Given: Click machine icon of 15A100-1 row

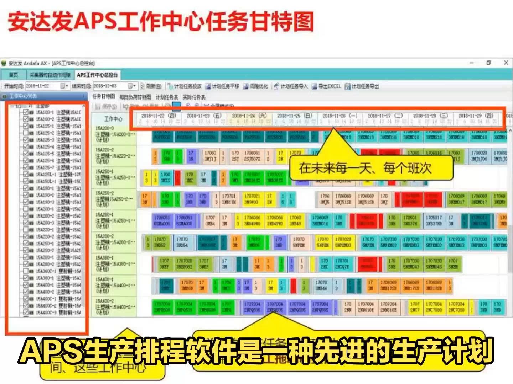Looking at the screenshot, I should (32, 112).
